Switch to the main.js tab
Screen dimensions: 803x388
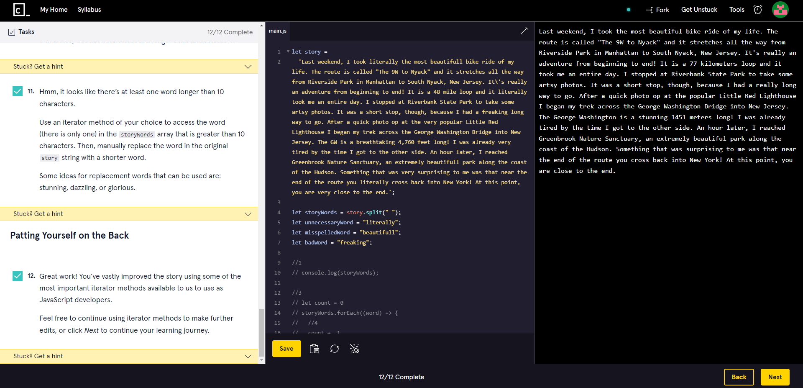[x=277, y=31]
